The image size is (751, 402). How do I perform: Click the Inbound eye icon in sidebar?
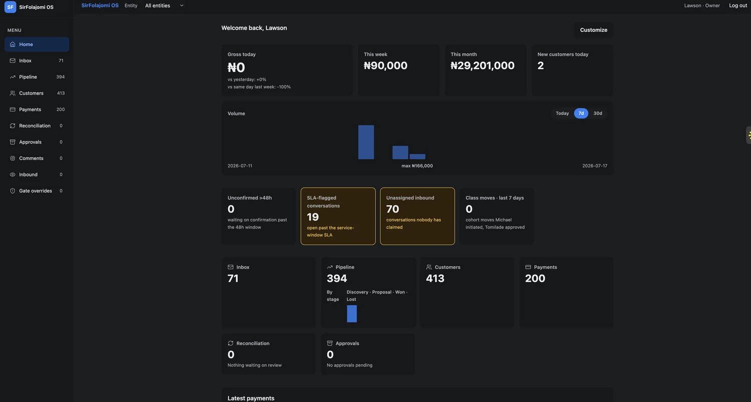tap(13, 174)
